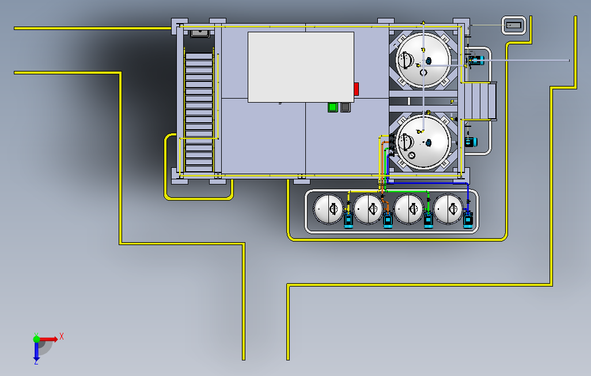Select the small sink unit above the long staircase
This screenshot has width=591, height=376.
(x=200, y=33)
